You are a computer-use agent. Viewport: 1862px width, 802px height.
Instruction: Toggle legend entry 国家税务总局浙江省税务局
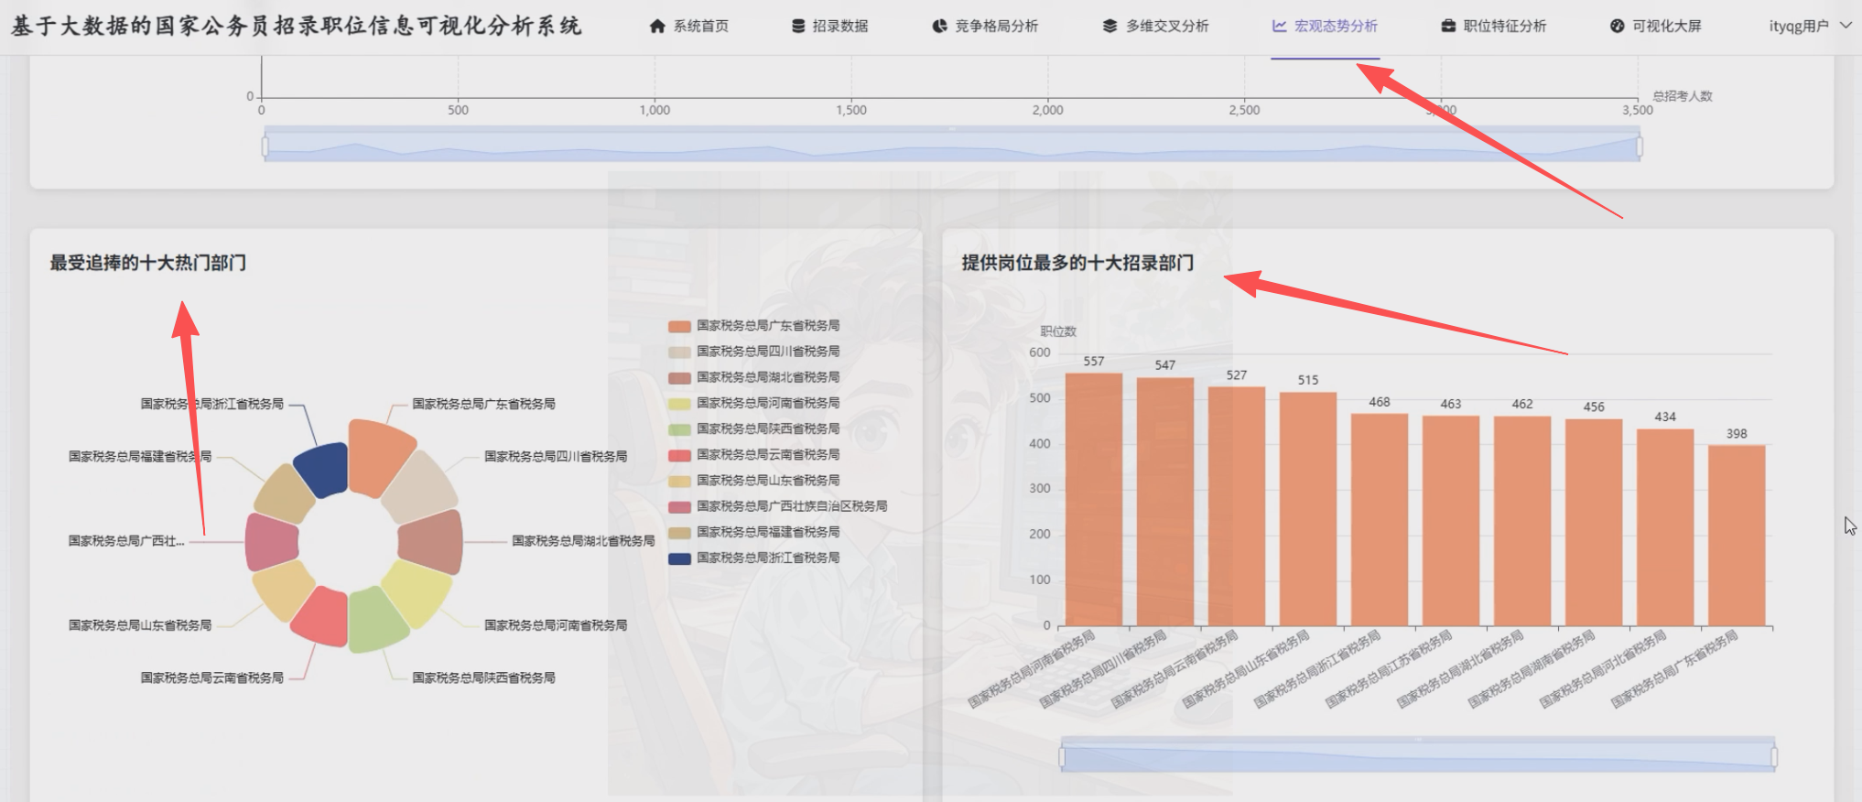754,558
